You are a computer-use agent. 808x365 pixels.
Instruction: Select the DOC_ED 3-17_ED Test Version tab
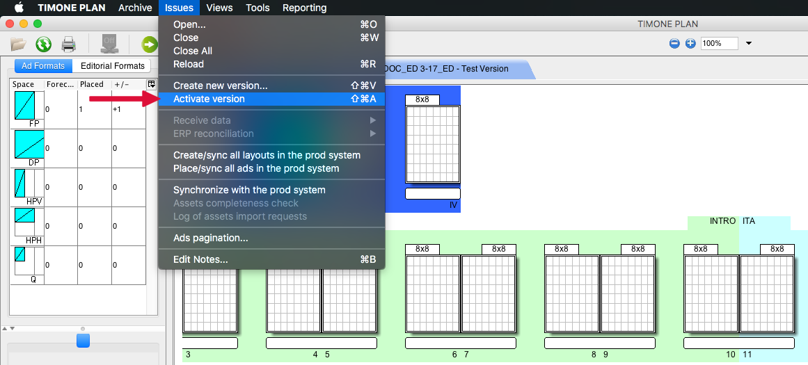coord(454,69)
